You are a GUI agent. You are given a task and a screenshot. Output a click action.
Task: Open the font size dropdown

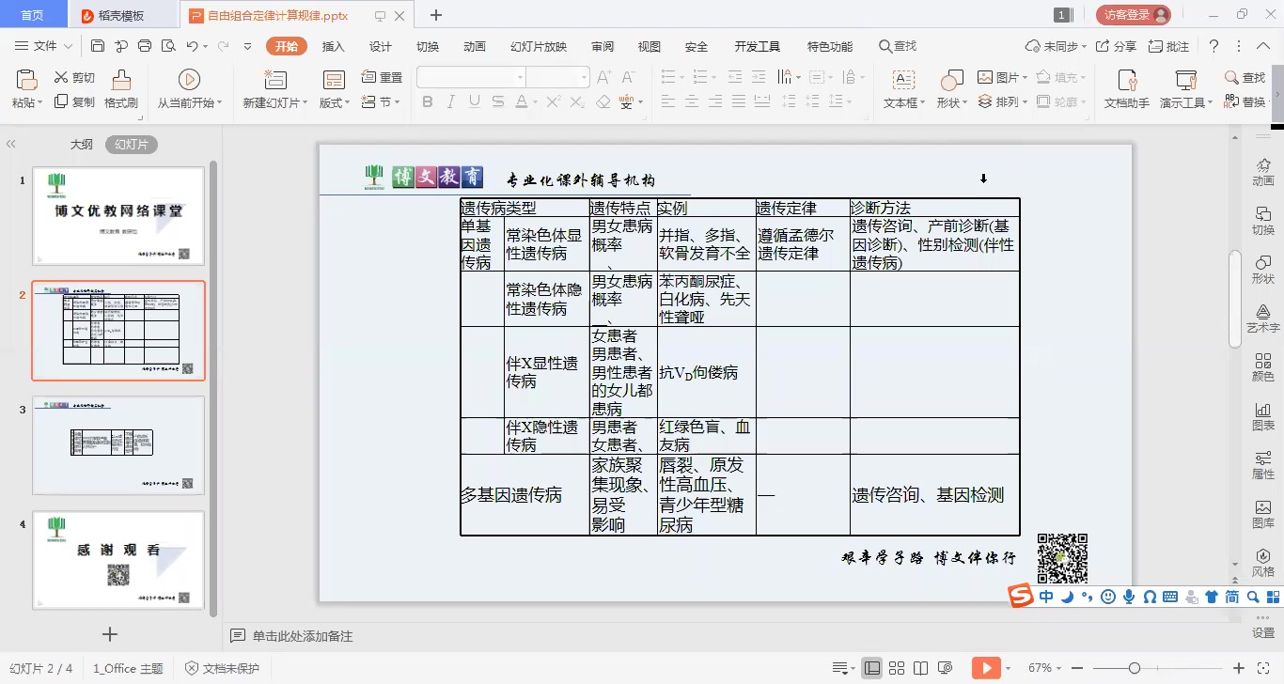pyautogui.click(x=584, y=78)
